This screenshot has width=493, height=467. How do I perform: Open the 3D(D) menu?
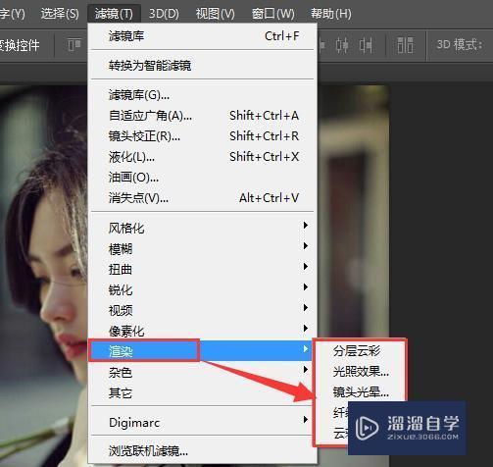coord(164,14)
